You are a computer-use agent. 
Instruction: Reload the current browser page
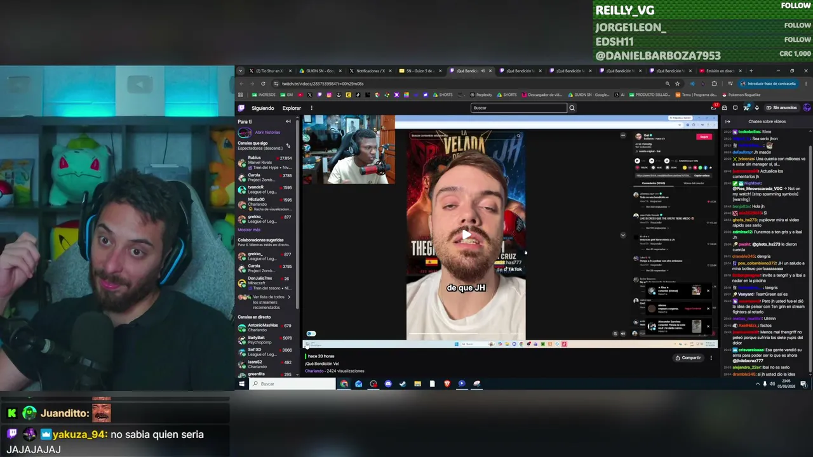click(263, 84)
